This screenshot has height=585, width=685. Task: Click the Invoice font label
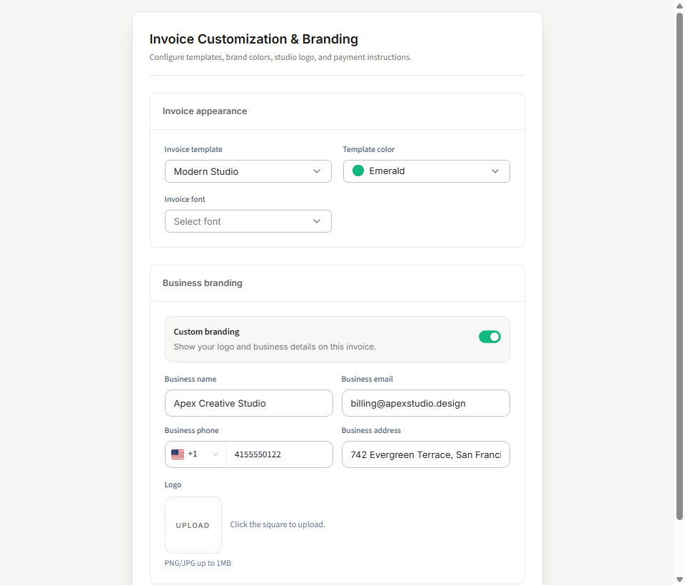[x=185, y=199]
